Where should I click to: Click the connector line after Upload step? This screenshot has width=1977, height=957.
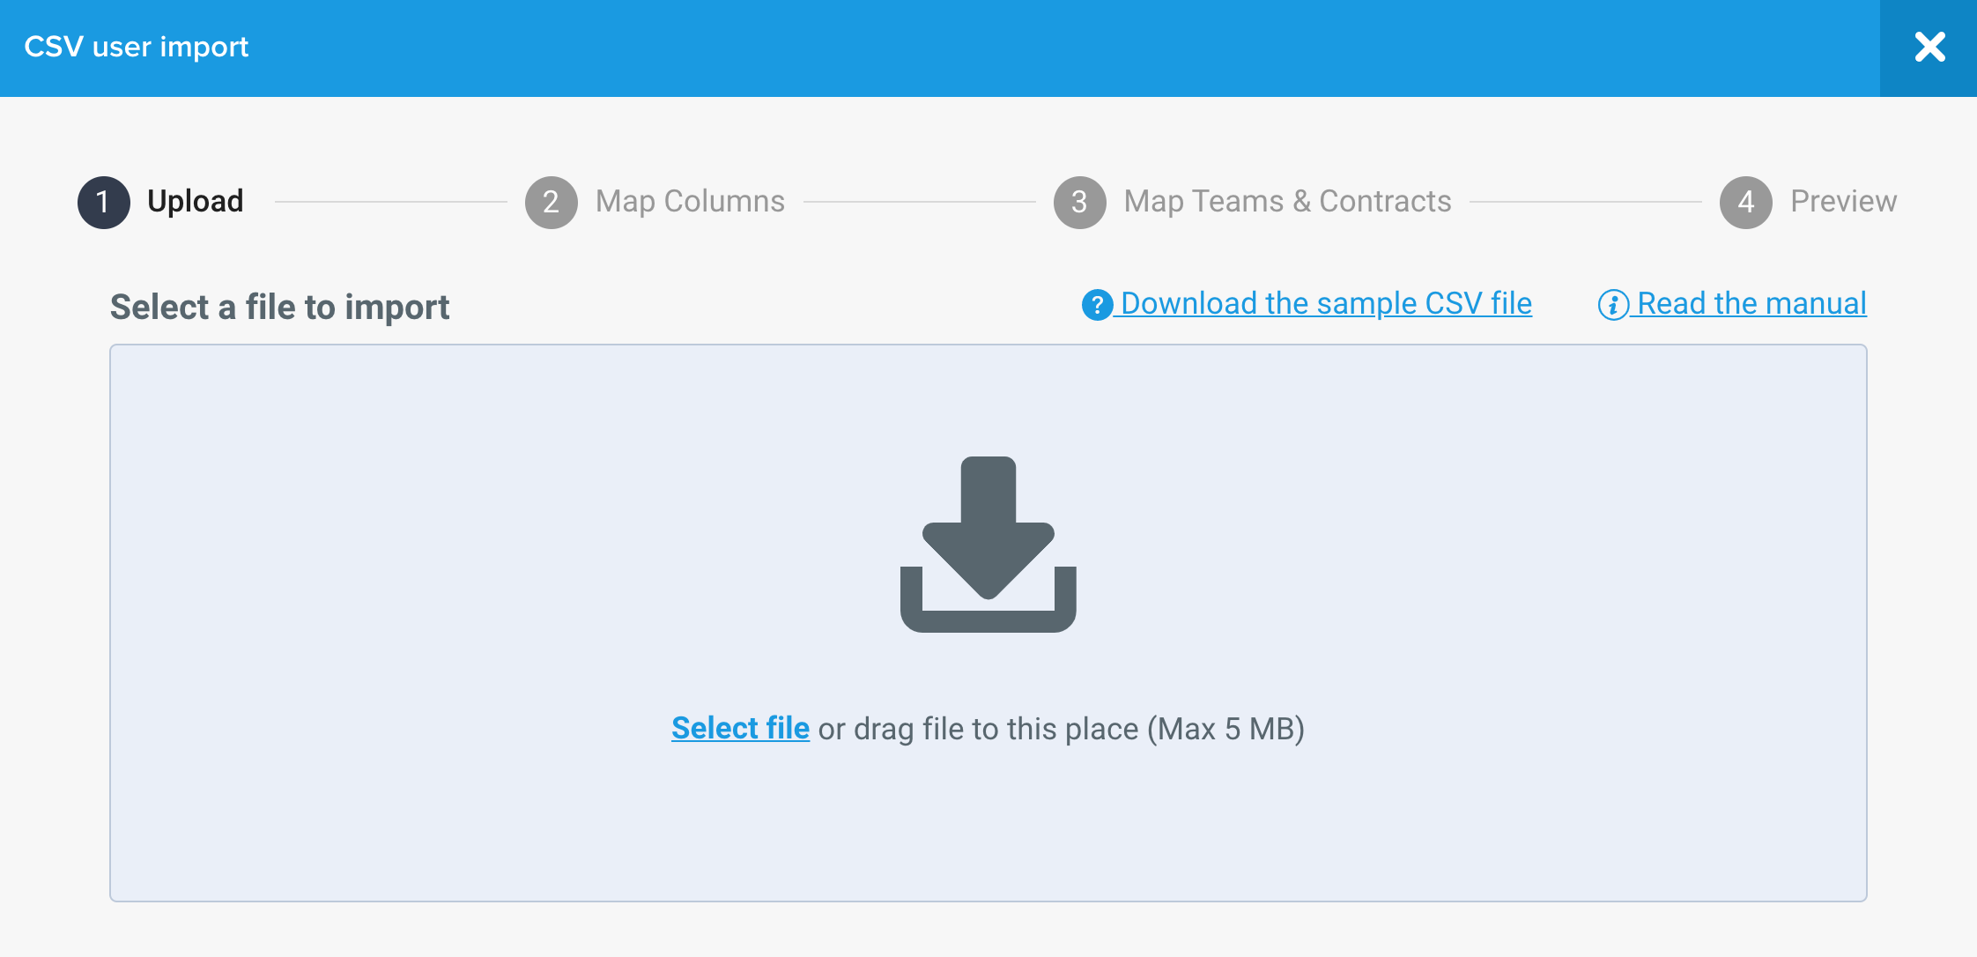[391, 202]
